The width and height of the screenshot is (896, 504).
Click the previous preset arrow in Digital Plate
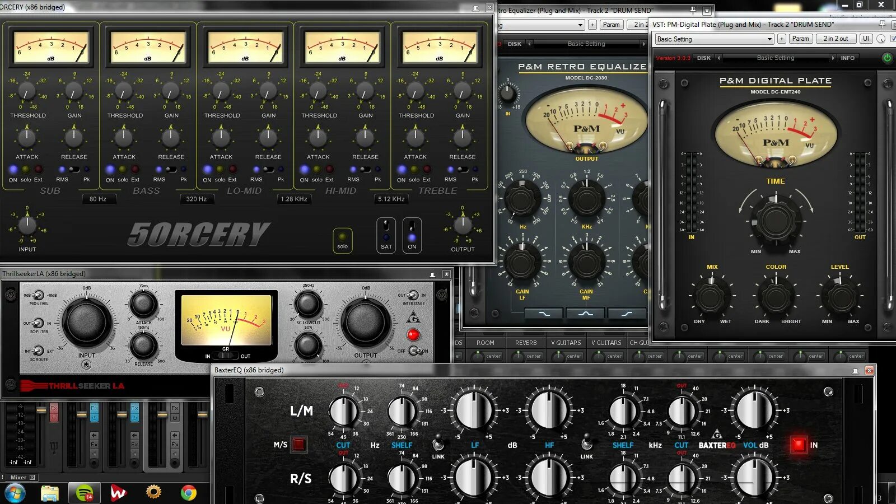click(718, 58)
